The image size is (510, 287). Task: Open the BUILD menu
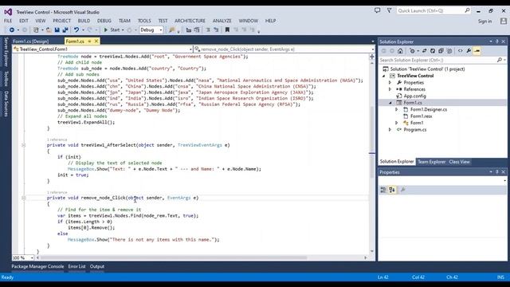click(84, 21)
